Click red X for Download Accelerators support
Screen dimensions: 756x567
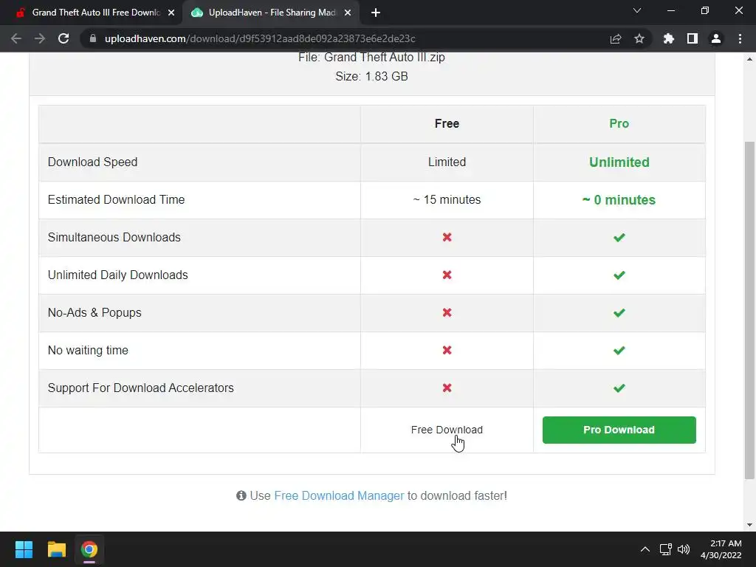[447, 388]
